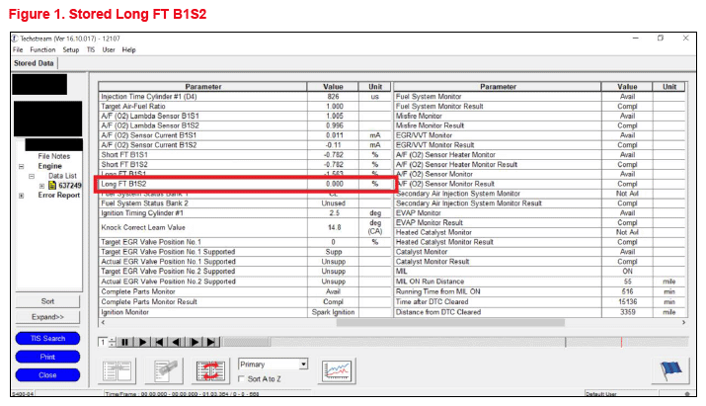This screenshot has width=706, height=406.
Task: Click the blue Print button
Action: (x=47, y=357)
